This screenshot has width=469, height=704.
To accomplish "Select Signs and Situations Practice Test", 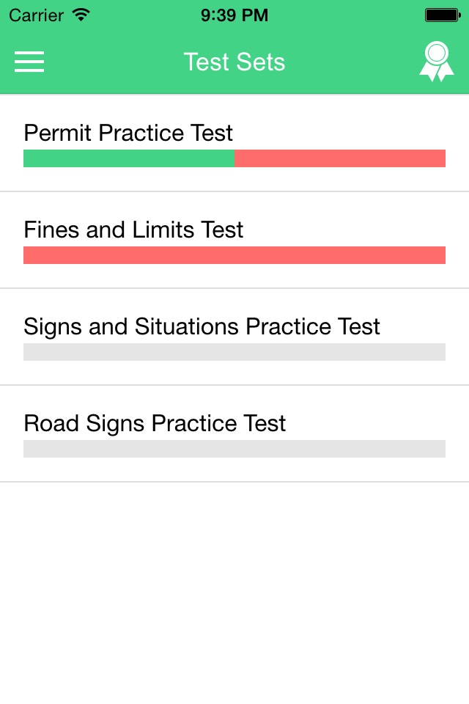I will [x=202, y=327].
